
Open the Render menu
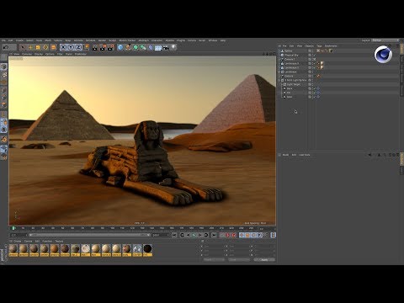[x=102, y=40]
